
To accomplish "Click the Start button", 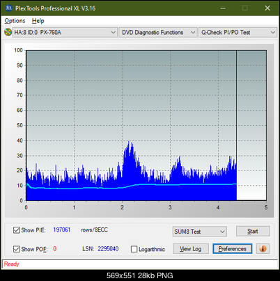I will click(253, 231).
